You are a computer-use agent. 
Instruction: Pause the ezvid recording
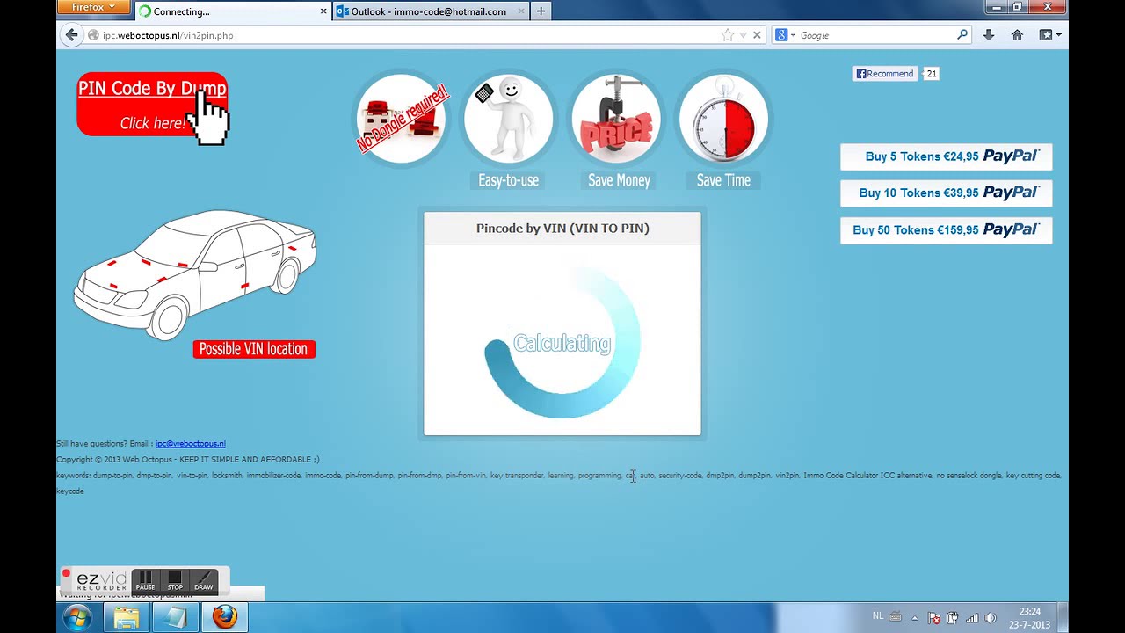145,581
